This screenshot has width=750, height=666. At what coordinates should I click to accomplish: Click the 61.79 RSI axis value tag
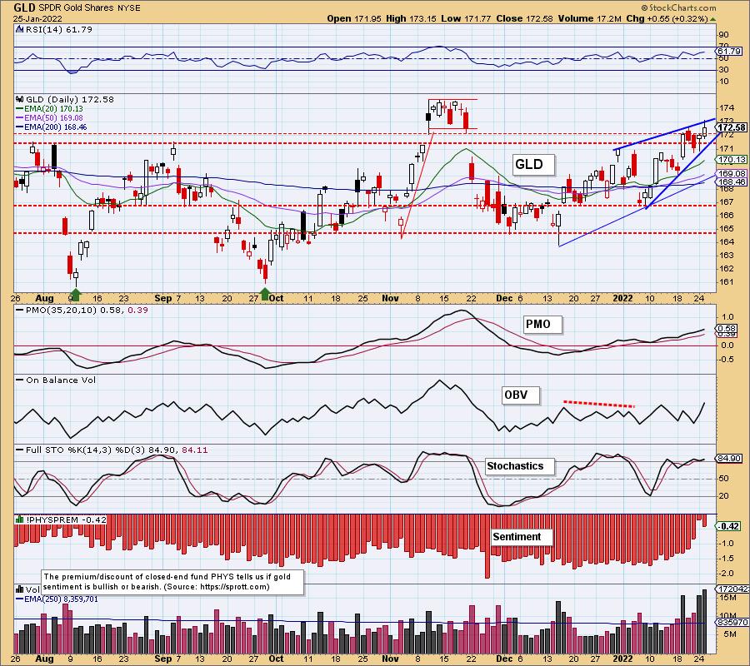729,51
